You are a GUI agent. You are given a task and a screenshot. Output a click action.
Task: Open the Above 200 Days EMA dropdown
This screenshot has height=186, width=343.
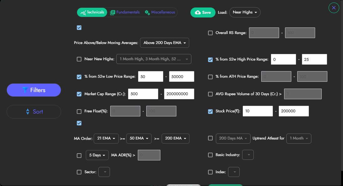coord(164,43)
